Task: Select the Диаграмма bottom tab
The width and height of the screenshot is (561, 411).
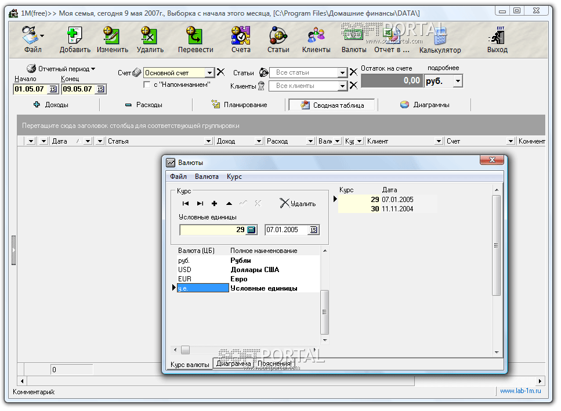Action: tap(233, 364)
